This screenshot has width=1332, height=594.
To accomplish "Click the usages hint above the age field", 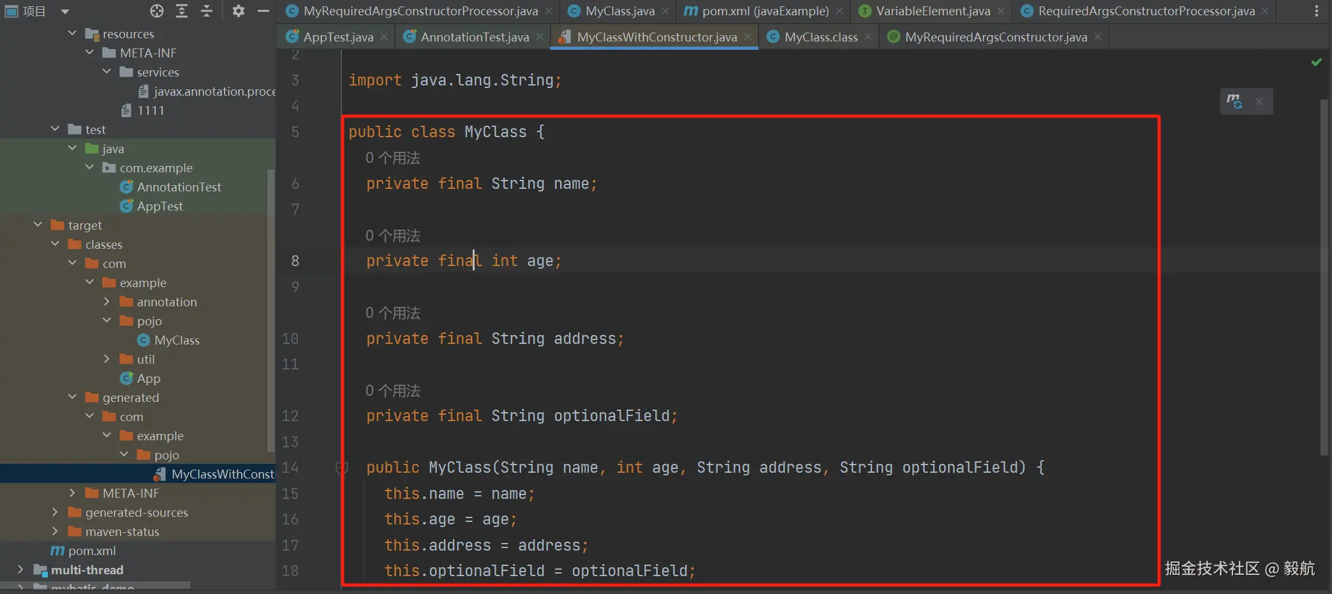I will (x=393, y=235).
